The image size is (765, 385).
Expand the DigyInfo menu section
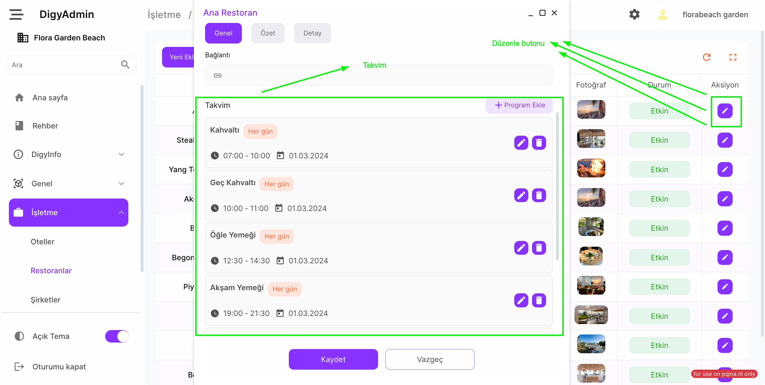click(x=121, y=154)
